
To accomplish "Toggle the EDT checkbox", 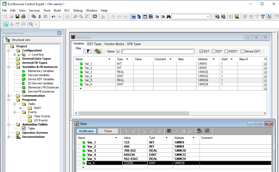I will (201, 51).
